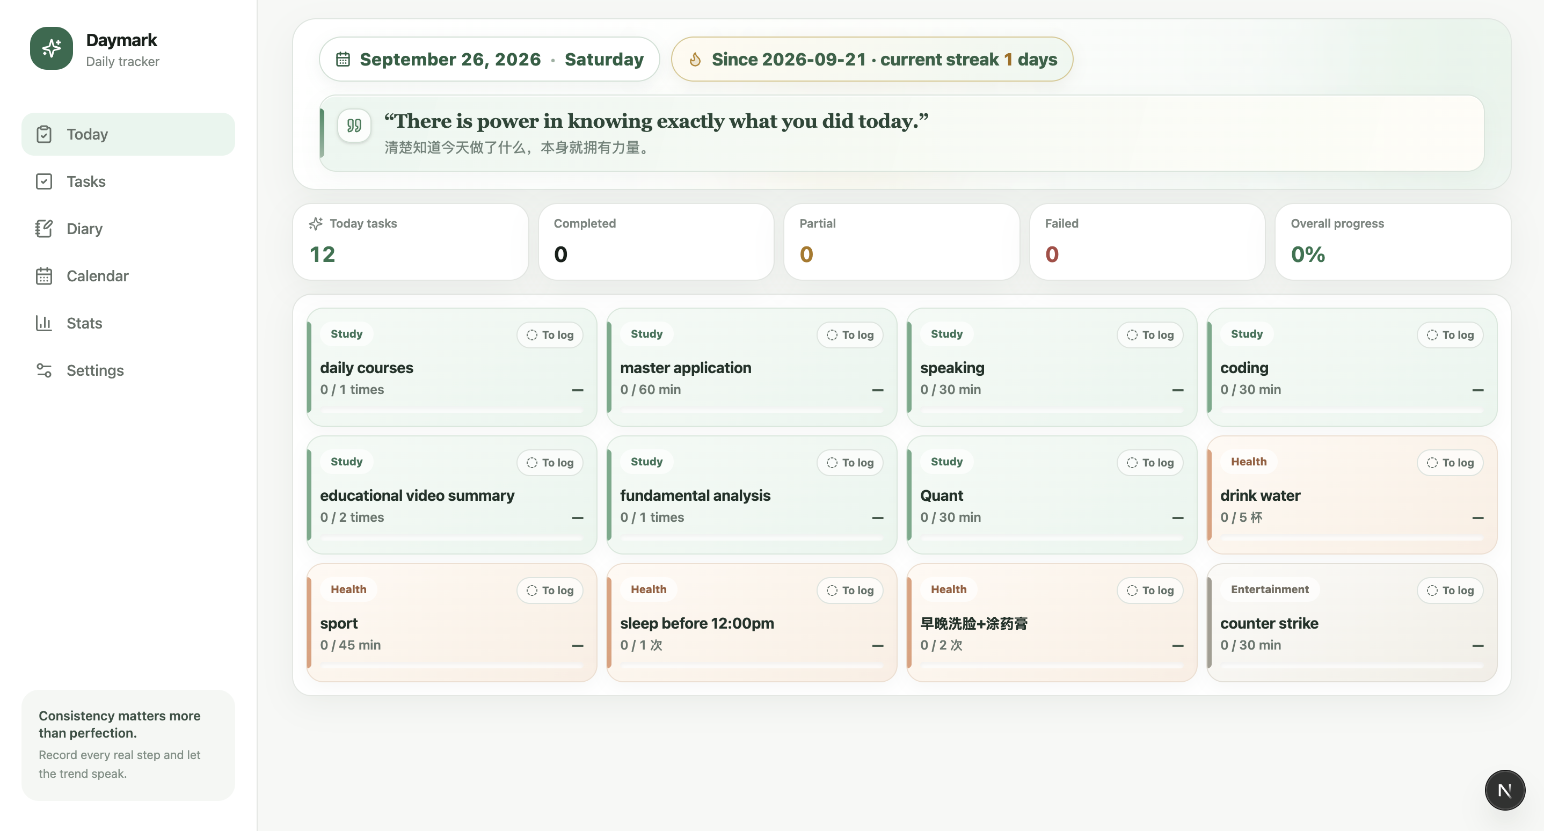Click the drink water progress bar
The width and height of the screenshot is (1544, 831).
(x=1352, y=538)
